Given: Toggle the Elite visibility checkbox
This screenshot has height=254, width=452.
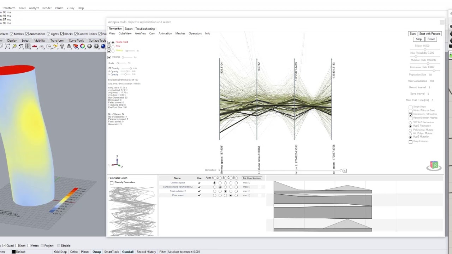Looking at the screenshot, I should pos(109,47).
